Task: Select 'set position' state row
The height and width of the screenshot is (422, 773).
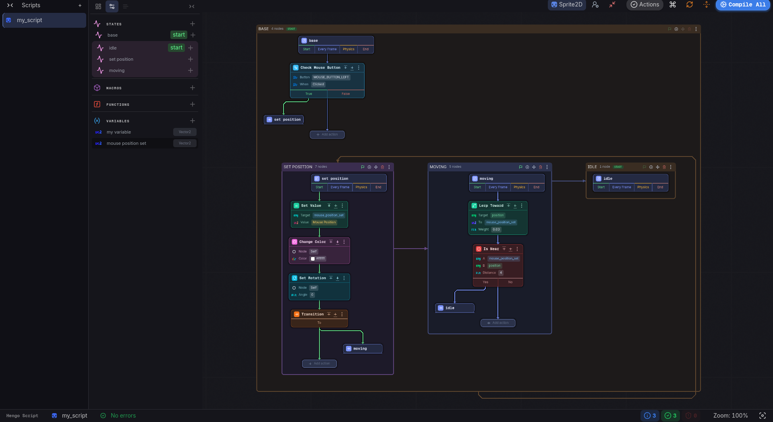Action: point(145,59)
